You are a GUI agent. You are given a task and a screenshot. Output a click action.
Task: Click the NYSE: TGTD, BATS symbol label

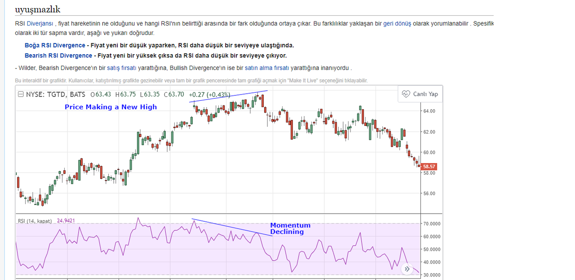point(56,95)
